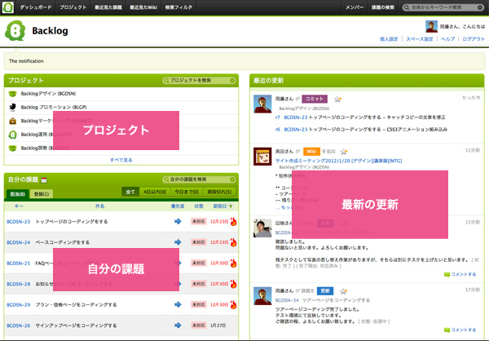This screenshot has width=489, height=341.
Task: Open the ダッシュボード menu item
Action: pos(36,7)
